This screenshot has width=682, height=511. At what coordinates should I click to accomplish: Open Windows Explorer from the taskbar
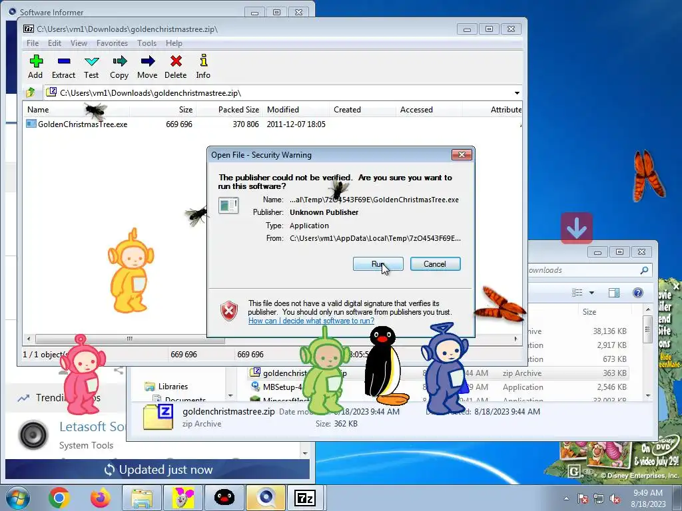tap(142, 498)
